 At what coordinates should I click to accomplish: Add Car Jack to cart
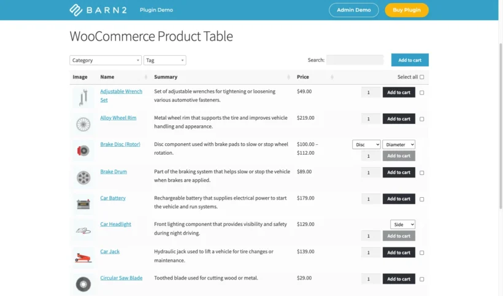pyautogui.click(x=399, y=252)
